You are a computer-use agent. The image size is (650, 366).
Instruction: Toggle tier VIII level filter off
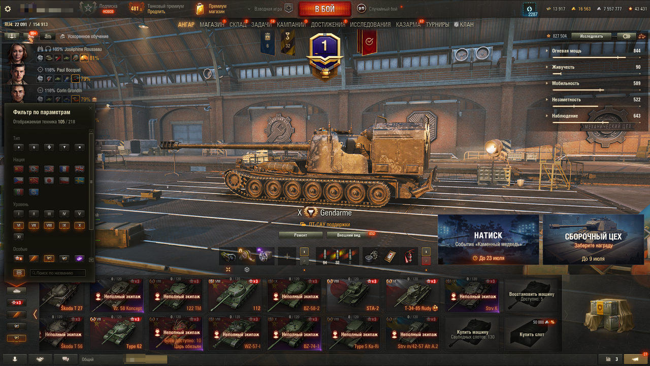point(49,225)
